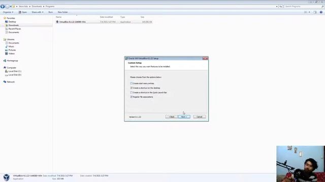Open the recent locations dropdown beside Forward
This screenshot has height=182, width=325.
pos(11,7)
